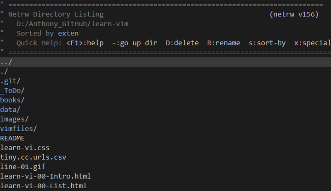The width and height of the screenshot is (331, 191).
Task: Click the 'exten' sort order value
Action: pyautogui.click(x=68, y=33)
